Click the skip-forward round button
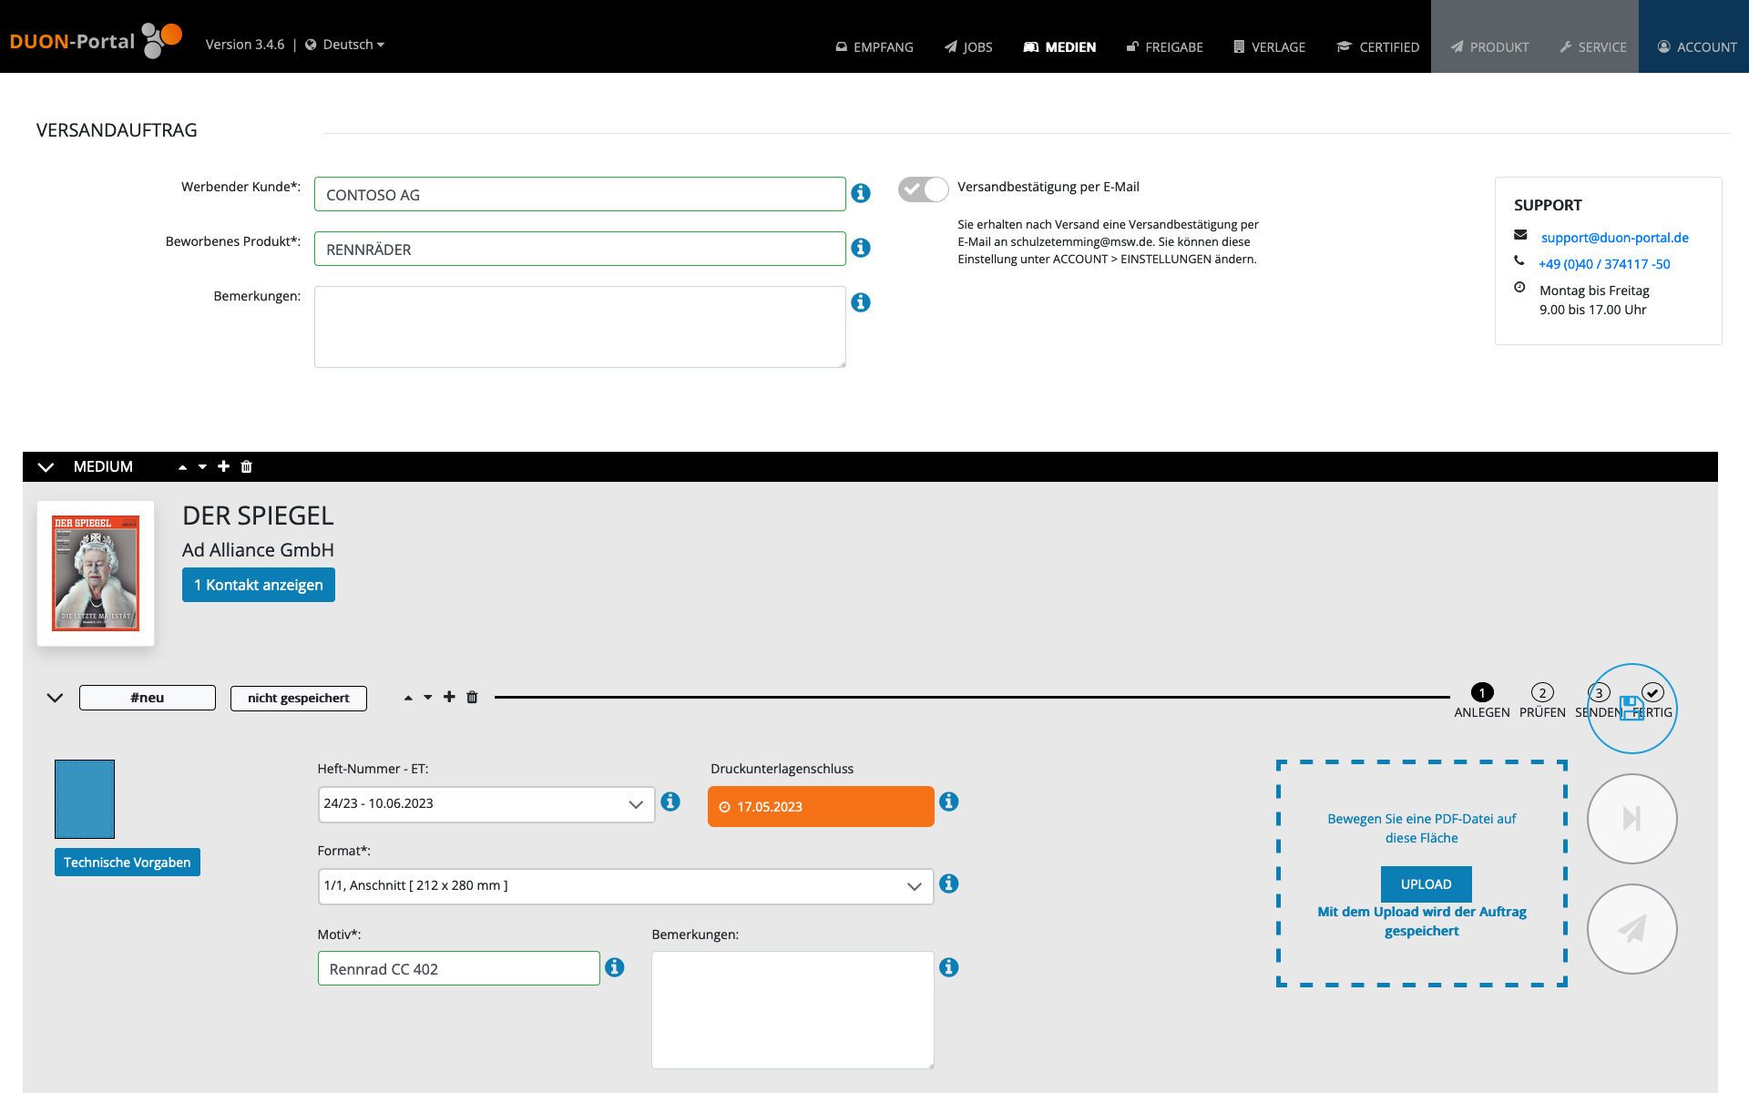This screenshot has width=1749, height=1093. (1631, 819)
